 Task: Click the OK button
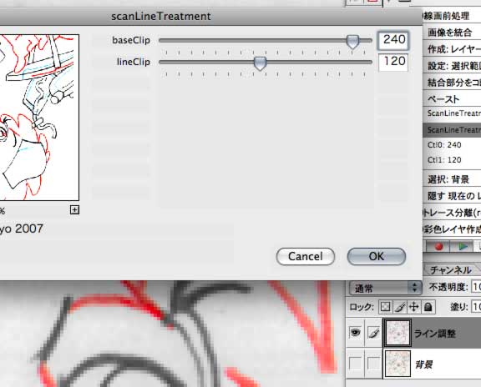point(377,256)
